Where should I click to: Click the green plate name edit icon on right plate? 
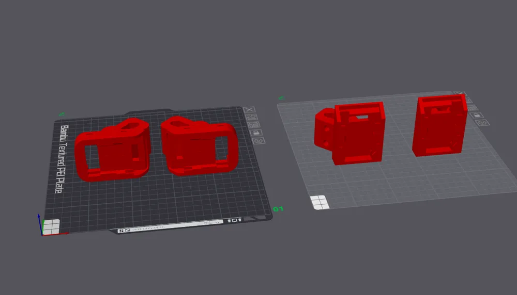click(x=281, y=97)
